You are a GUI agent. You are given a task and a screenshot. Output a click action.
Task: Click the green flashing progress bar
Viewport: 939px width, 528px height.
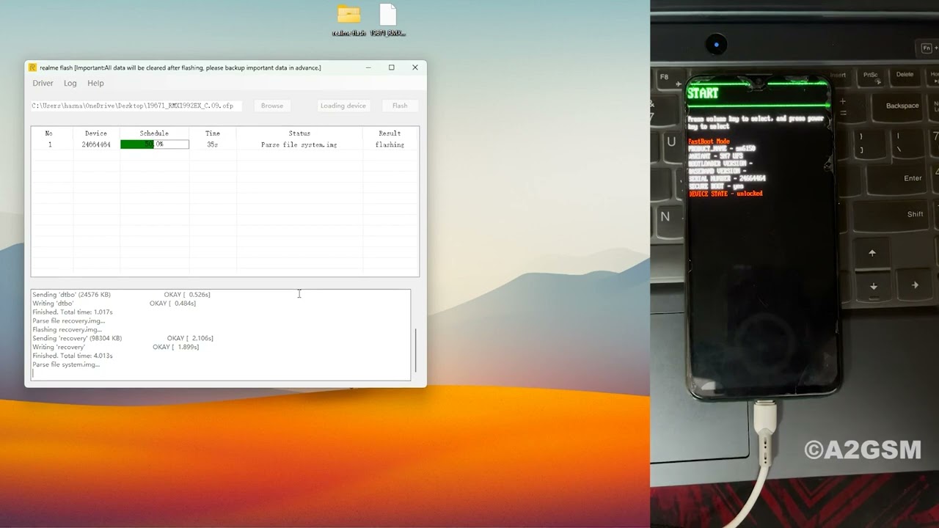tap(154, 144)
